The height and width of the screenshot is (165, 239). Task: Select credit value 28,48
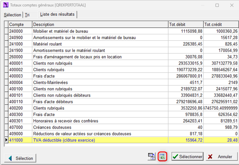pyautogui.click(x=221, y=140)
